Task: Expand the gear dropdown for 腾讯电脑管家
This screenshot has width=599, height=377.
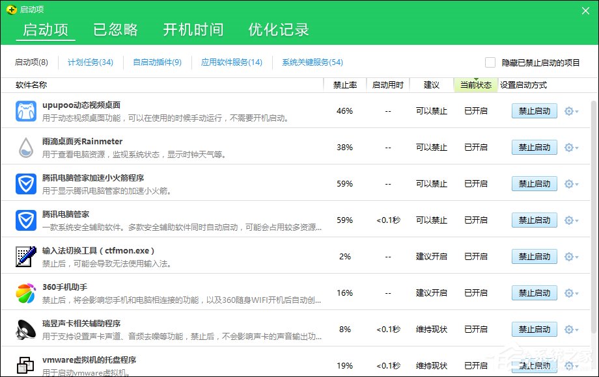Action: tap(569, 220)
